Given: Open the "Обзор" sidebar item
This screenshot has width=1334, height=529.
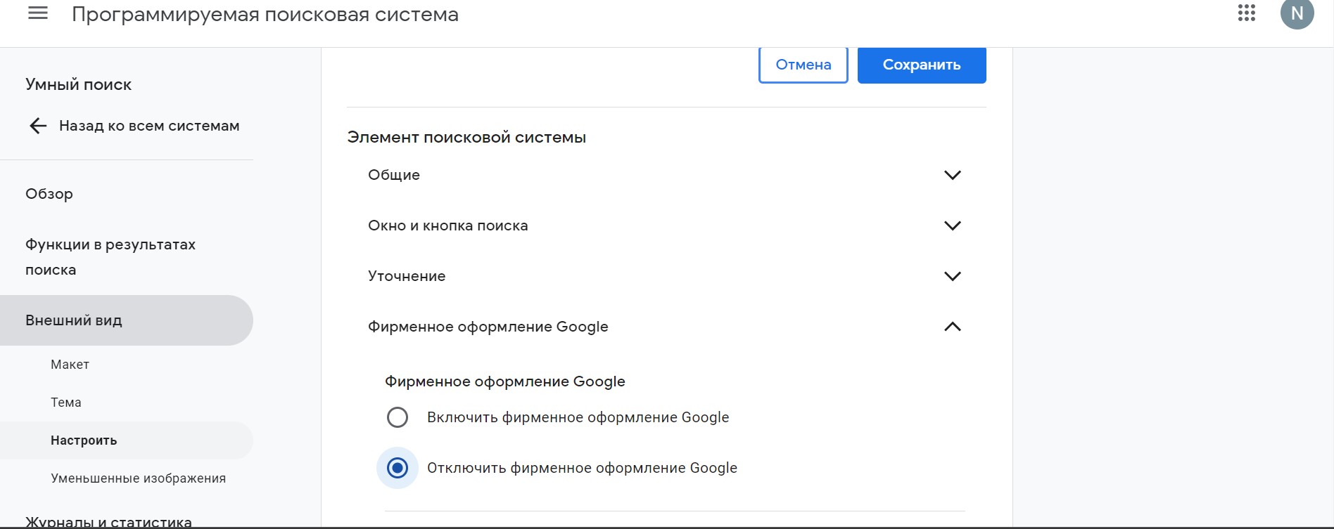Looking at the screenshot, I should click(49, 194).
